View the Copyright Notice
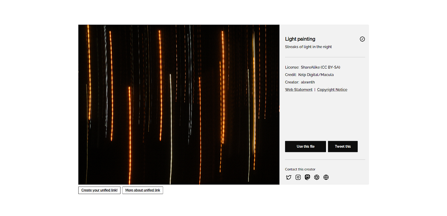 (332, 89)
